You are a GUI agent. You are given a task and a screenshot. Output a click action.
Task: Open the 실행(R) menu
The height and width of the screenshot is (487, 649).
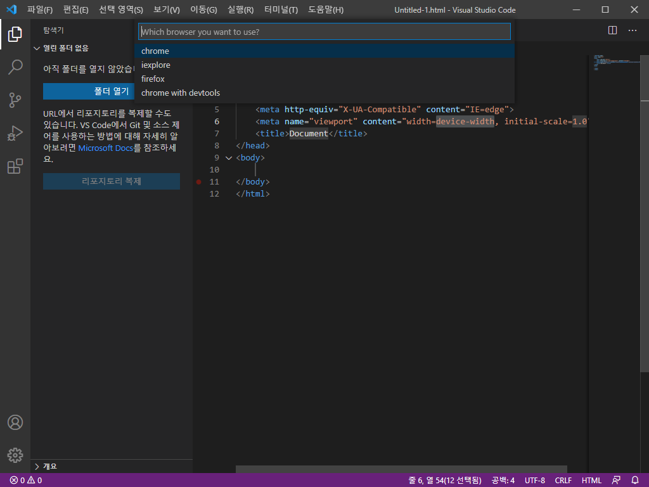tap(240, 10)
